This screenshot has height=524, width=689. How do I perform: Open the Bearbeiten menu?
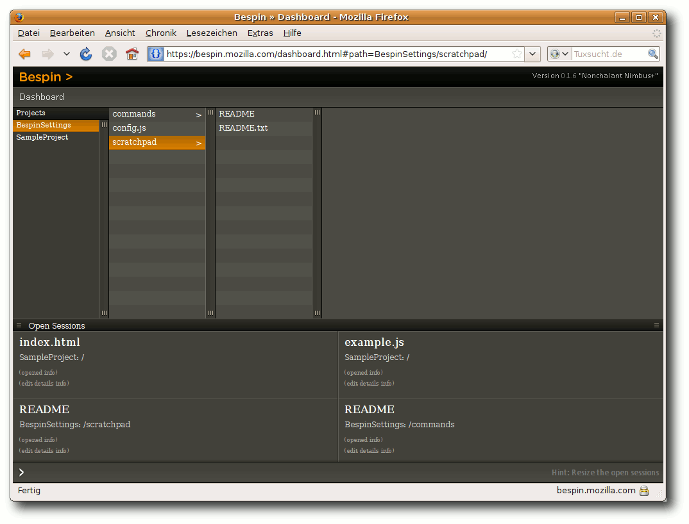72,33
